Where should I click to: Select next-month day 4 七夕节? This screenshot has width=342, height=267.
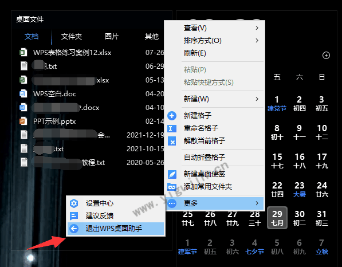click(x=254, y=247)
